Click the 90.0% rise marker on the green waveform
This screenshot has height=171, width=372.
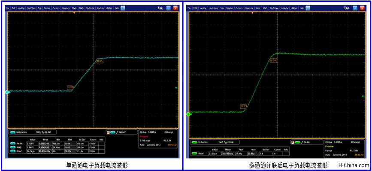(x=274, y=60)
